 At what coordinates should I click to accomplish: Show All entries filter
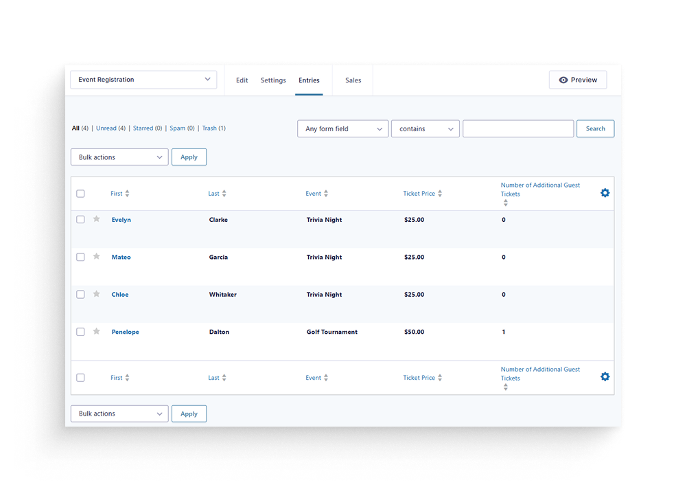pyautogui.click(x=75, y=128)
